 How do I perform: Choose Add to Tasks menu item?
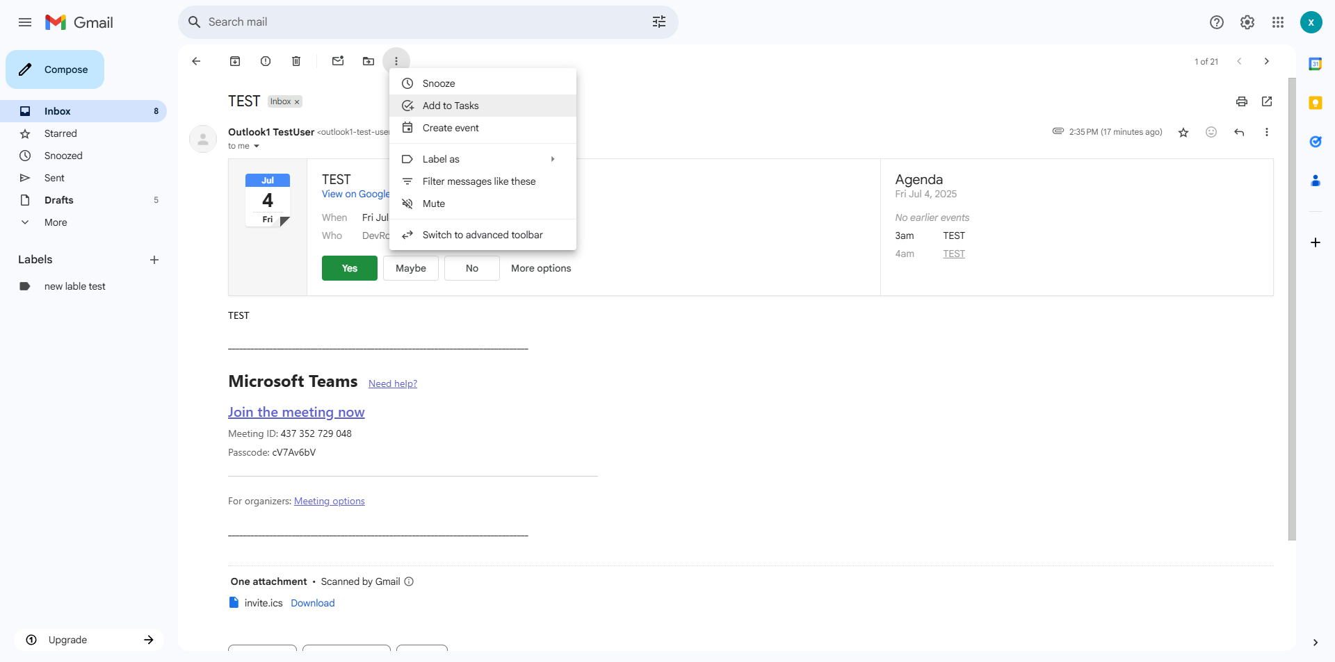click(483, 106)
